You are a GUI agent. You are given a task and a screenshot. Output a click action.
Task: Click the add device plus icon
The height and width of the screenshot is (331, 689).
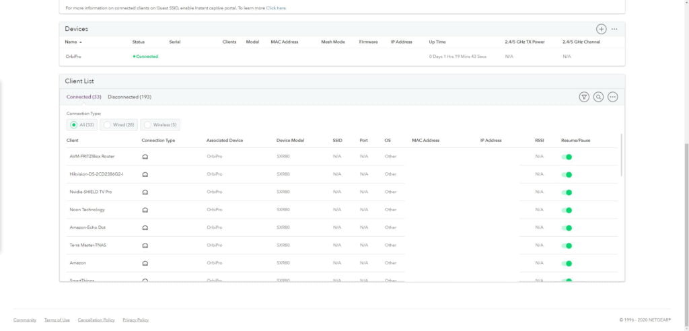(601, 29)
